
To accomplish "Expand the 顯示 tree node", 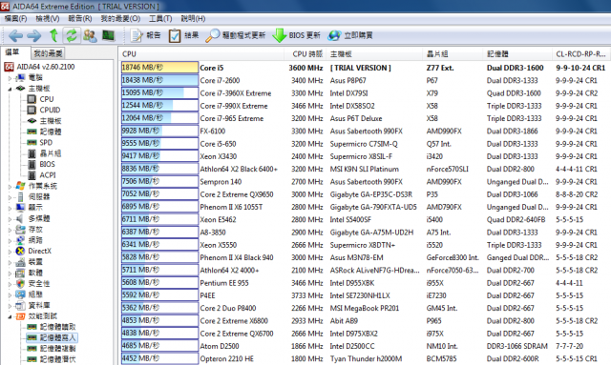I will point(11,208).
